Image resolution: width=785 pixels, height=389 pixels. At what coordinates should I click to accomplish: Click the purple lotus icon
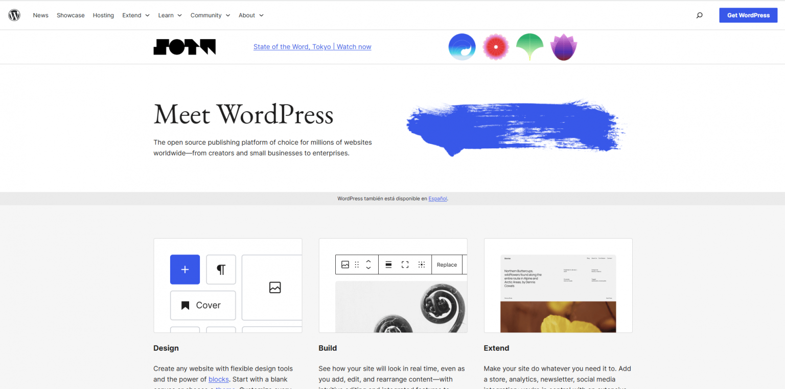click(x=563, y=47)
